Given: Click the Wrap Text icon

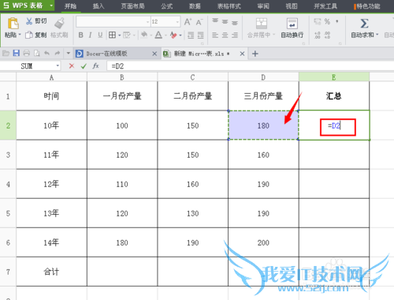Looking at the screenshot, I should (292, 23).
